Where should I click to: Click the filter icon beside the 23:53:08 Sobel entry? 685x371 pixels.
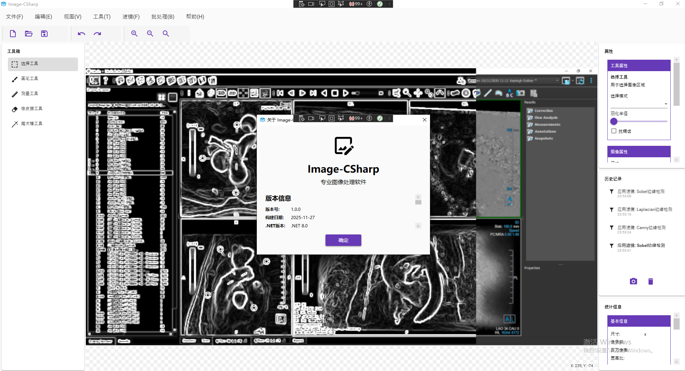[x=612, y=192]
